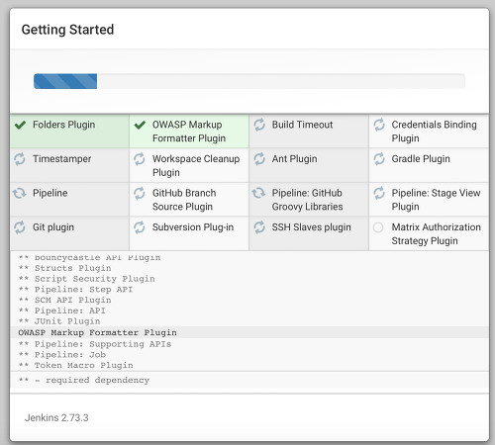Click 'Jenkins 2.73.3' version text
495x445 pixels.
click(x=56, y=418)
